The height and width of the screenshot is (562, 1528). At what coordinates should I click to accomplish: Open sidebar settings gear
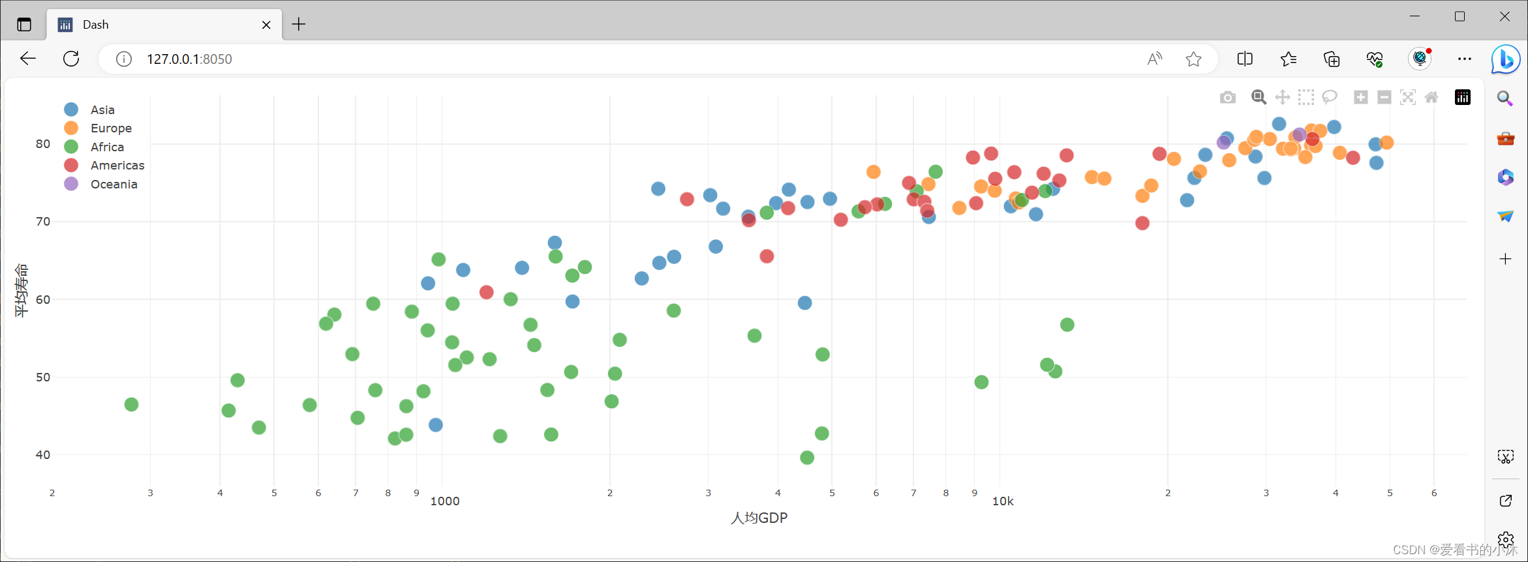(x=1505, y=540)
